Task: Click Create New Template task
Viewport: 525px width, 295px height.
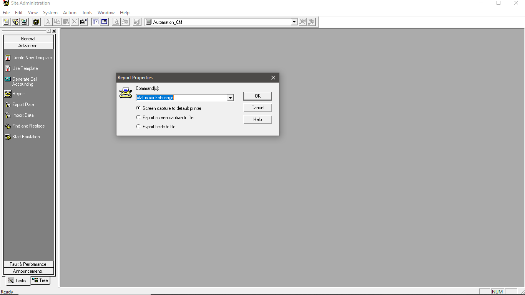Action: click(28, 58)
